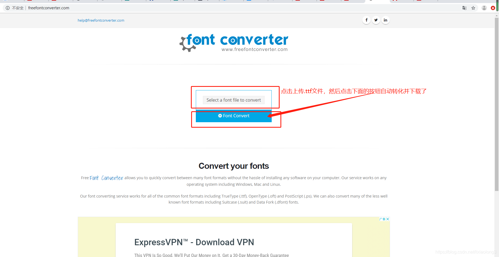
Task: Open the Twitter social icon
Action: 376,20
